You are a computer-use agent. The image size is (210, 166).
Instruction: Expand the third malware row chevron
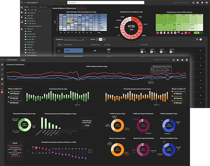click(x=201, y=65)
